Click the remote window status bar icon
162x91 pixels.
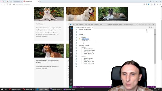[x=71, y=87]
